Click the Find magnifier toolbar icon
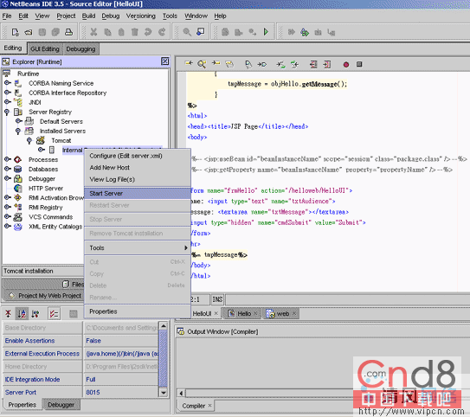This screenshot has height=417, width=470. (187, 32)
